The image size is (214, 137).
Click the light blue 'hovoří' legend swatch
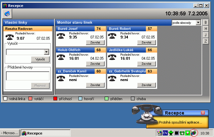[80, 99]
